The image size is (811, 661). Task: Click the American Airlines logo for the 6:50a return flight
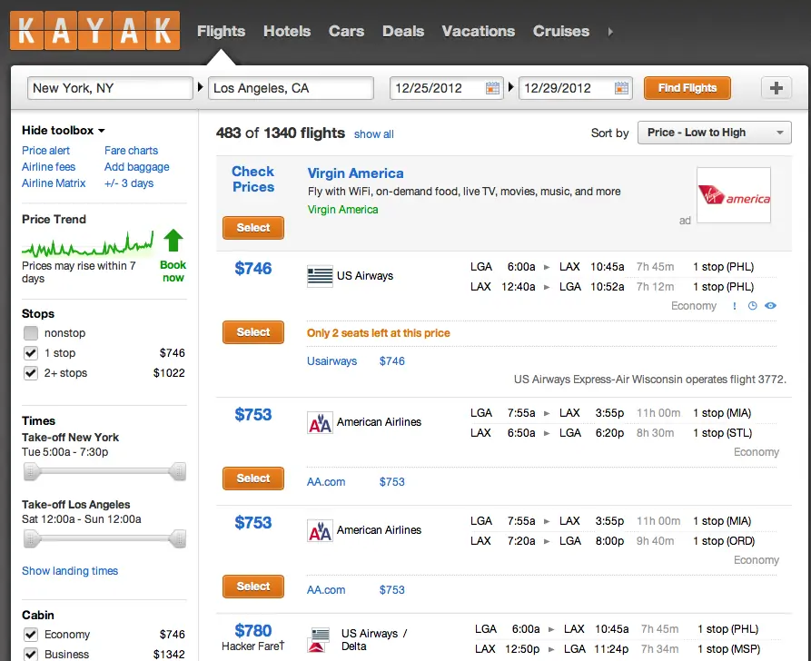pos(320,422)
